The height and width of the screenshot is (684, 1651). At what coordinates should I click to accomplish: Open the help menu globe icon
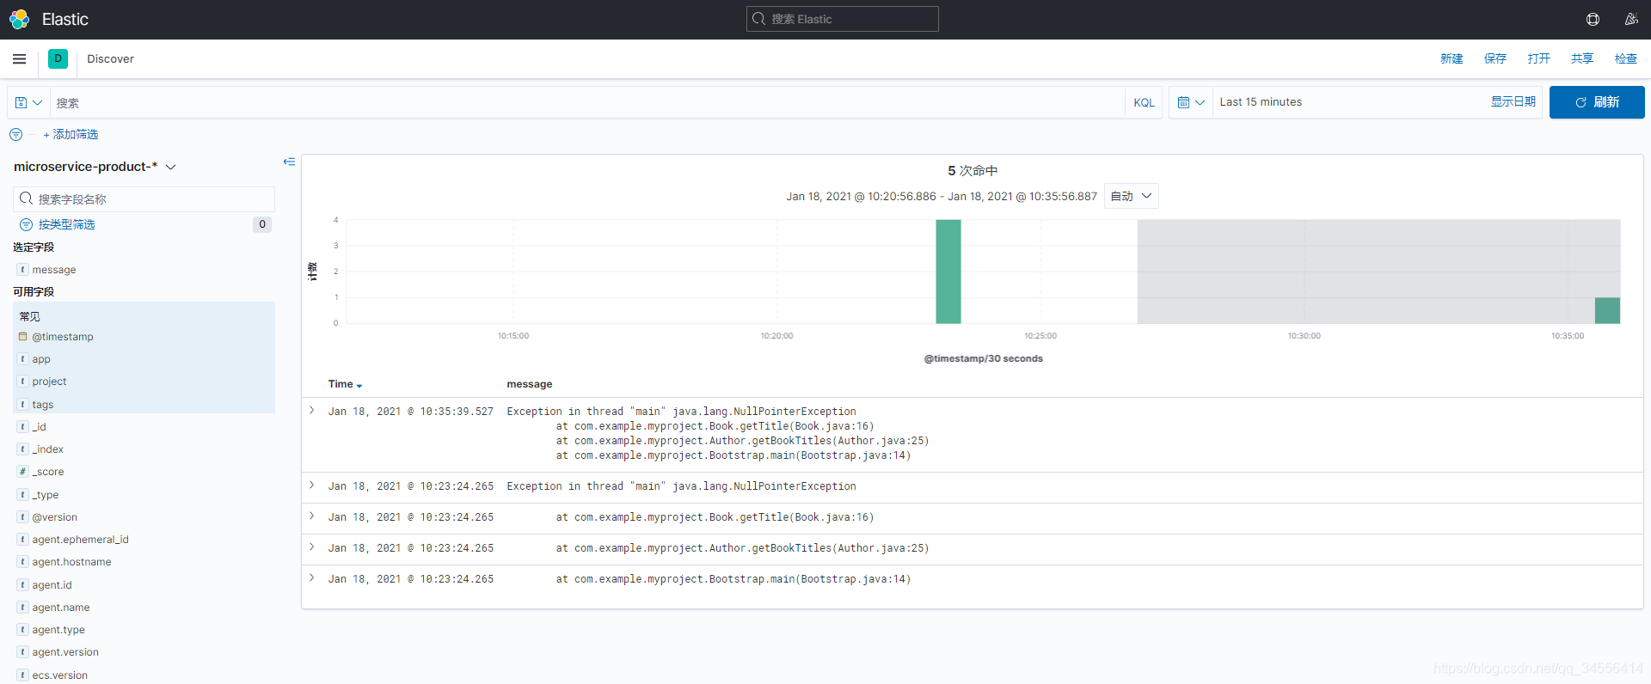pos(1593,19)
